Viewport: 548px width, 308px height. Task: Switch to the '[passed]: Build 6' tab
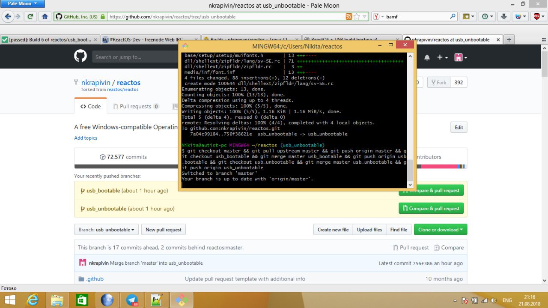tap(50, 39)
